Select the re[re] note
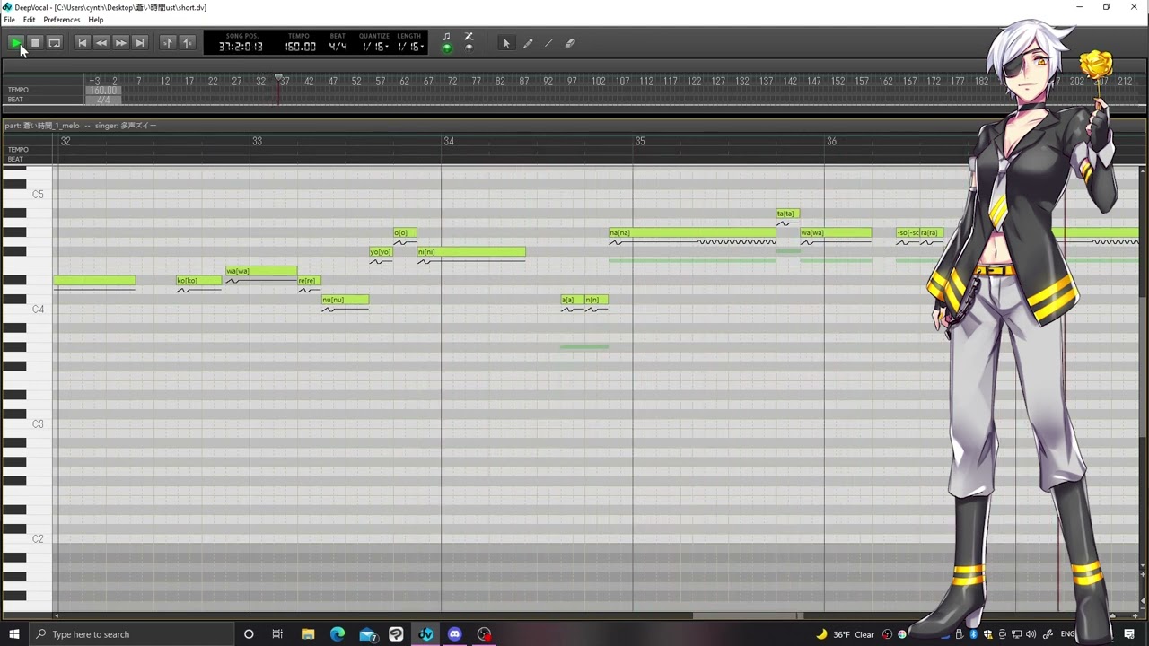The image size is (1149, 646). click(309, 281)
